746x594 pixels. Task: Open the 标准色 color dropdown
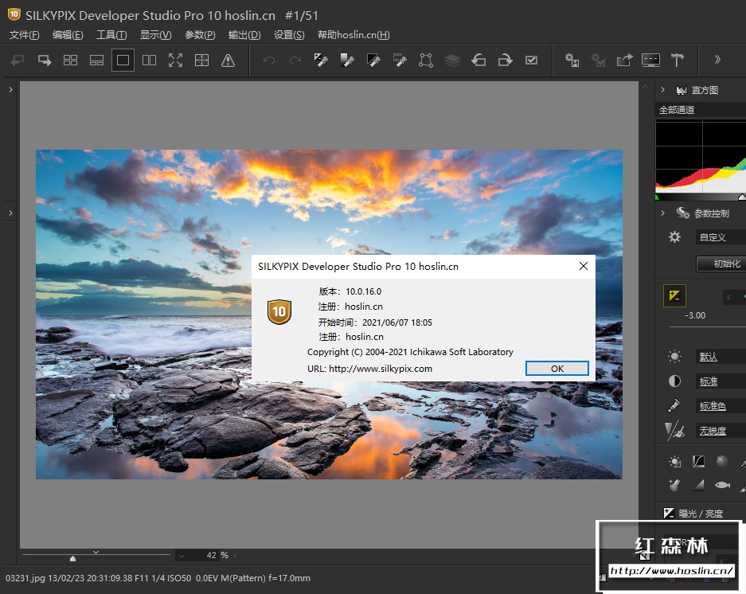click(721, 406)
